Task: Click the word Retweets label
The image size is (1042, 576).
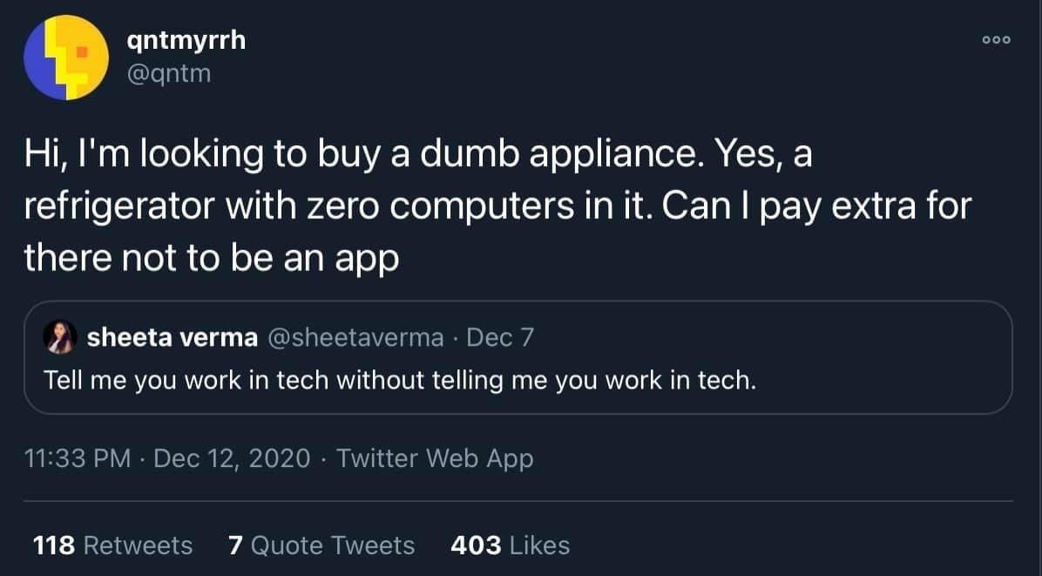Action: point(139,546)
